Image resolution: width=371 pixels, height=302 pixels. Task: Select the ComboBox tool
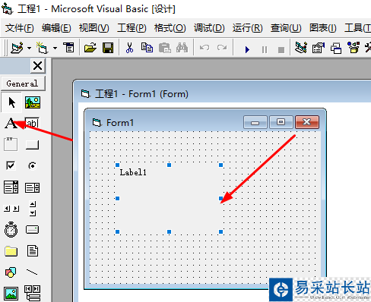[11, 187]
